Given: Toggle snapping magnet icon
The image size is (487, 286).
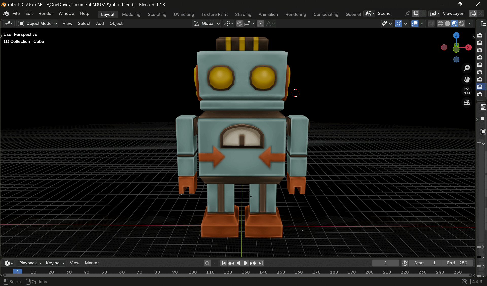Looking at the screenshot, I should coord(239,24).
